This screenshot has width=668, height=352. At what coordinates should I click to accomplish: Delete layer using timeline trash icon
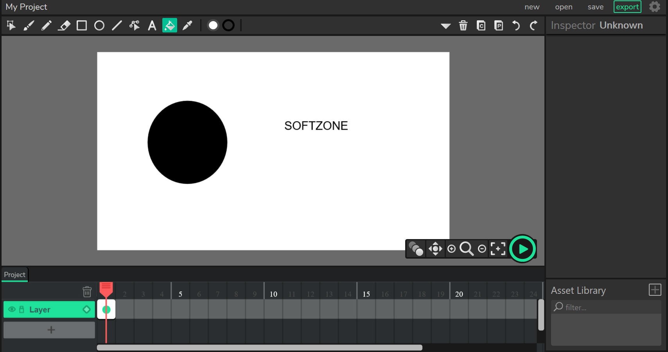pos(87,291)
